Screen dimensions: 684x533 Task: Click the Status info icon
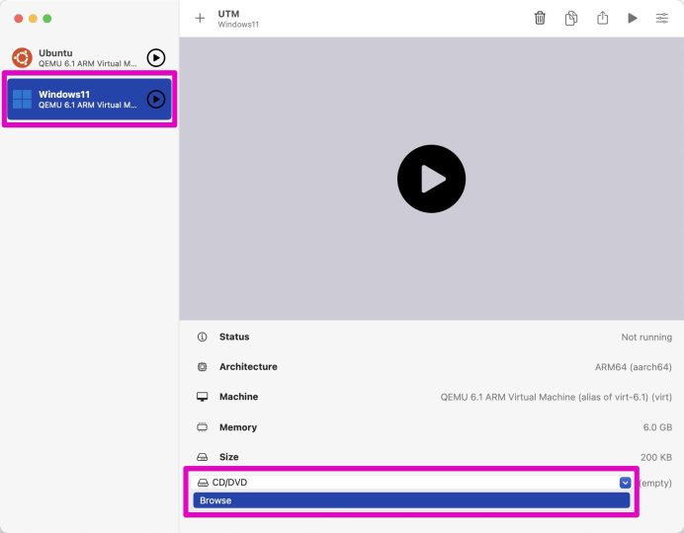[202, 337]
